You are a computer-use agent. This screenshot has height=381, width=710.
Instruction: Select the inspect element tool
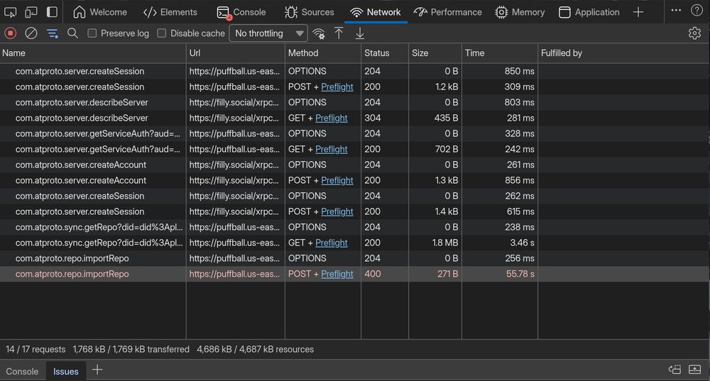[x=10, y=12]
